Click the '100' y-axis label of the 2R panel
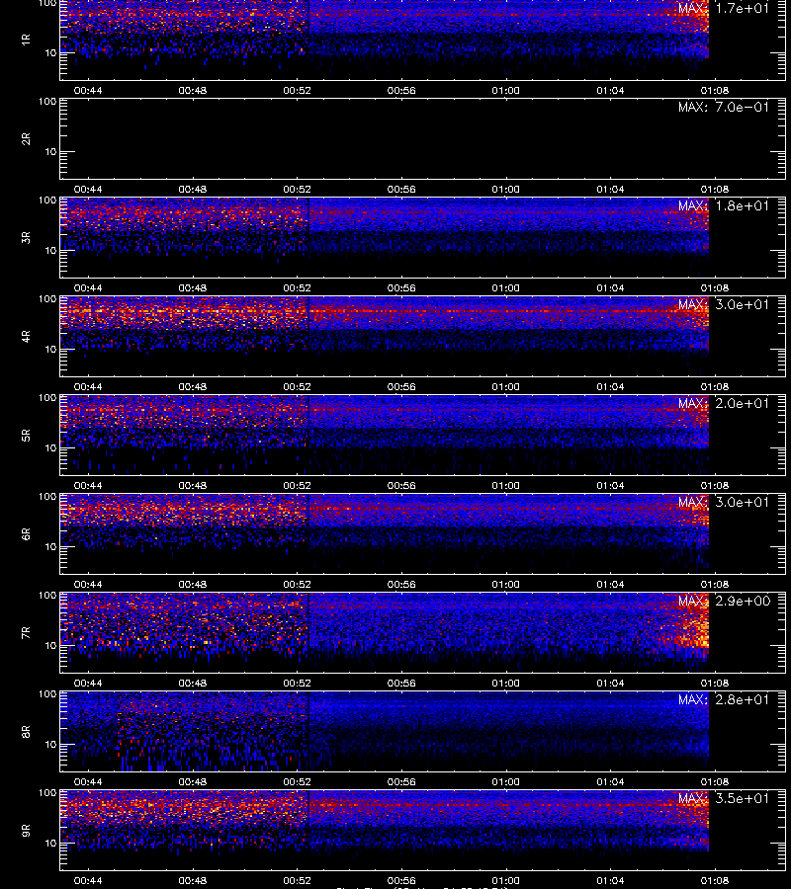This screenshot has height=889, width=791. click(x=47, y=102)
